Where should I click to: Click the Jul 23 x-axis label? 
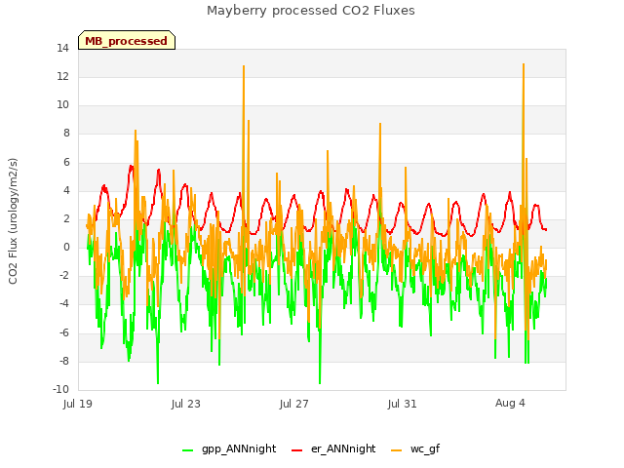pyautogui.click(x=186, y=404)
